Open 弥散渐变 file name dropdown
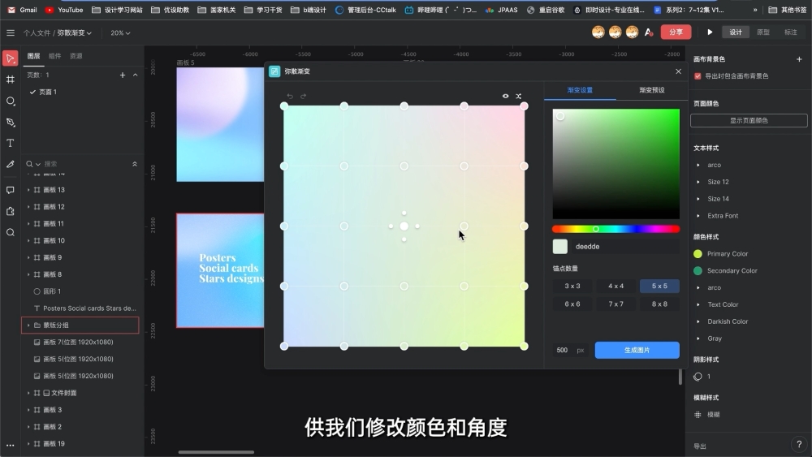 [x=75, y=32]
